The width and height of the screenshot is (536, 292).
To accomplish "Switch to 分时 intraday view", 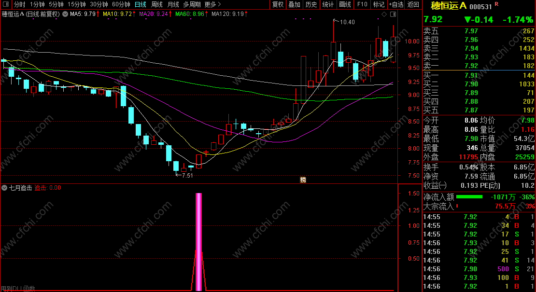I will coord(19,4).
